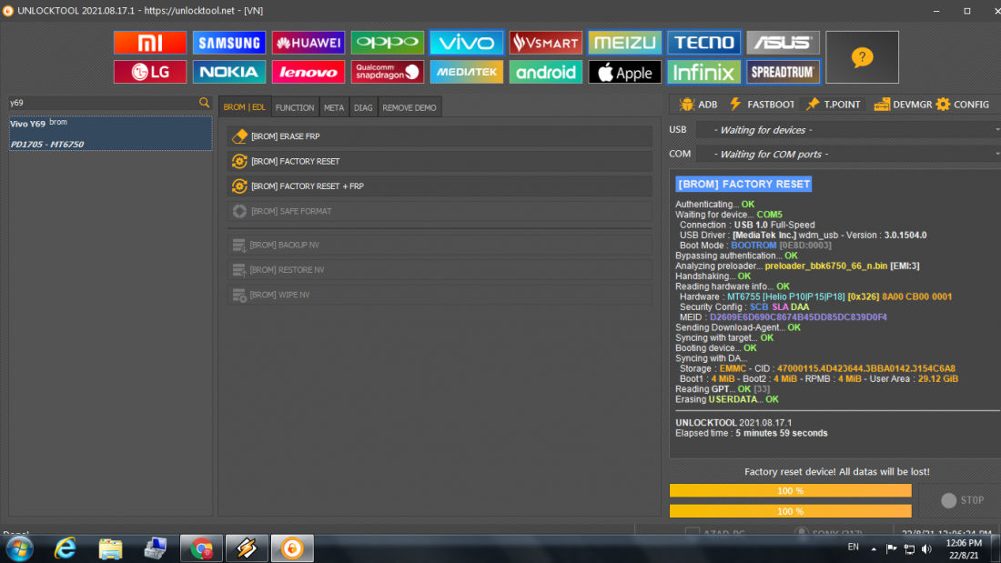Select the Tecno brand logo
The width and height of the screenshot is (1001, 563).
tap(704, 43)
